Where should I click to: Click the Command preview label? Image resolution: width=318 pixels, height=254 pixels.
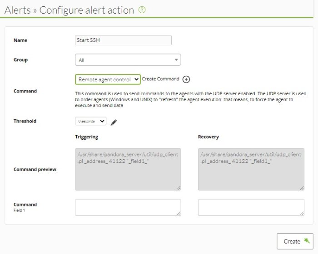click(35, 169)
